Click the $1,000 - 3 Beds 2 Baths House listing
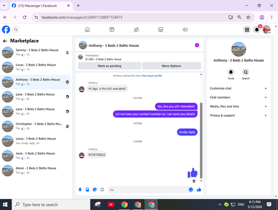Screen dimensions: 278x210 [x=103, y=59]
